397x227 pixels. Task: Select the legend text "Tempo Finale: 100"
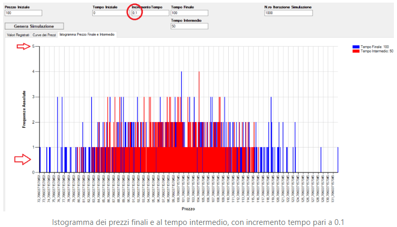click(x=374, y=47)
